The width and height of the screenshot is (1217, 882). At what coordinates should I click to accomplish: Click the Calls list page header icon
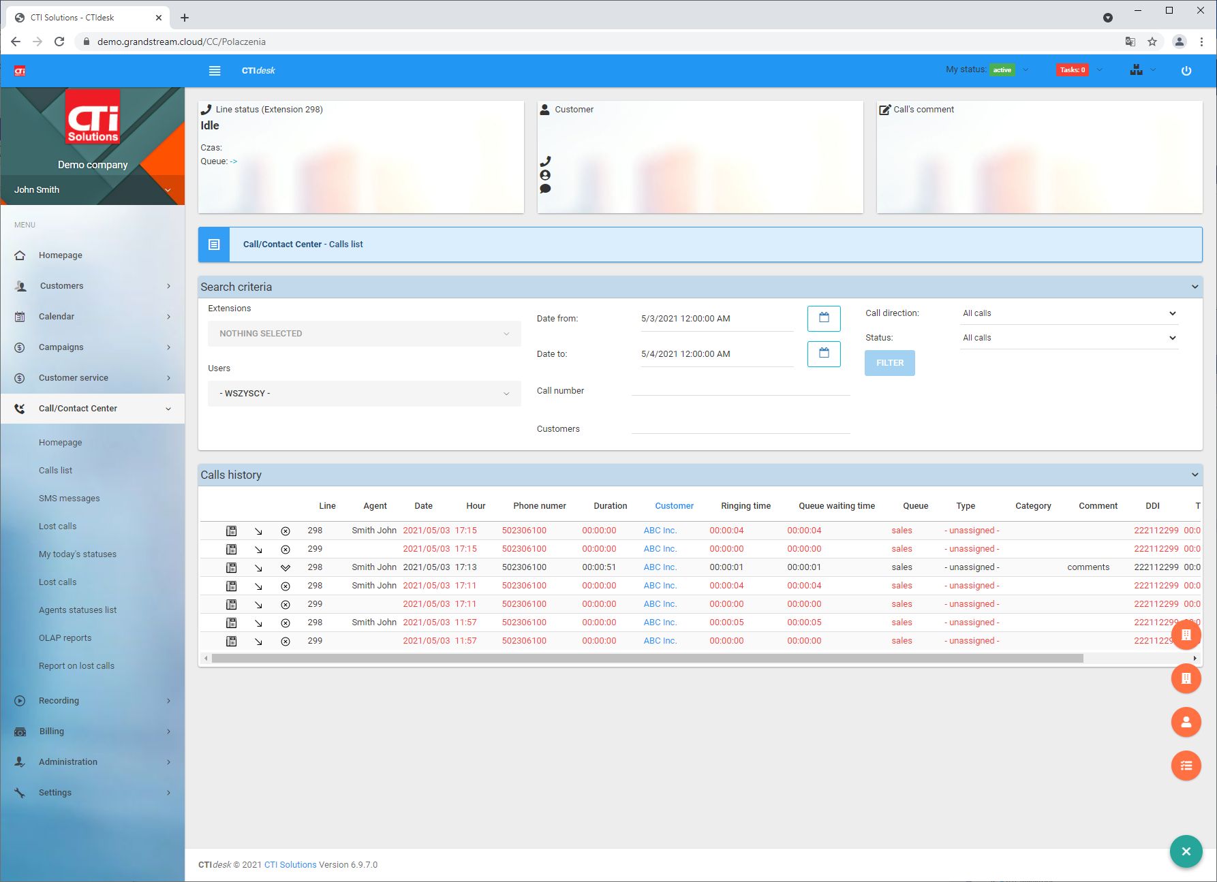[x=214, y=245]
